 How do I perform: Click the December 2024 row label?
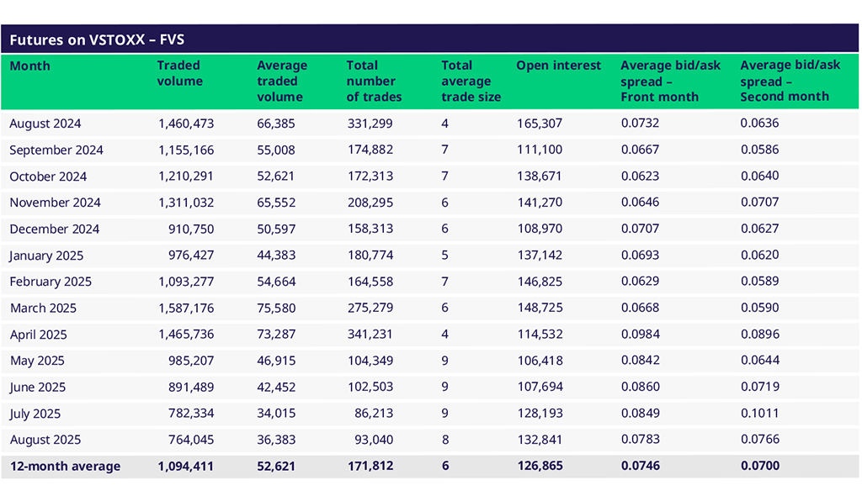(x=55, y=229)
